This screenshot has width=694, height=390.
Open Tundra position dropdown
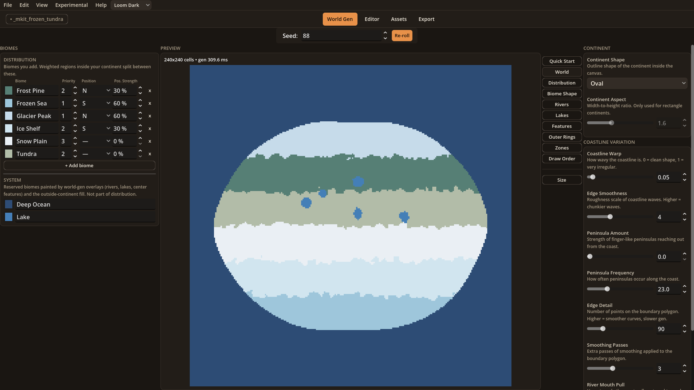point(96,154)
